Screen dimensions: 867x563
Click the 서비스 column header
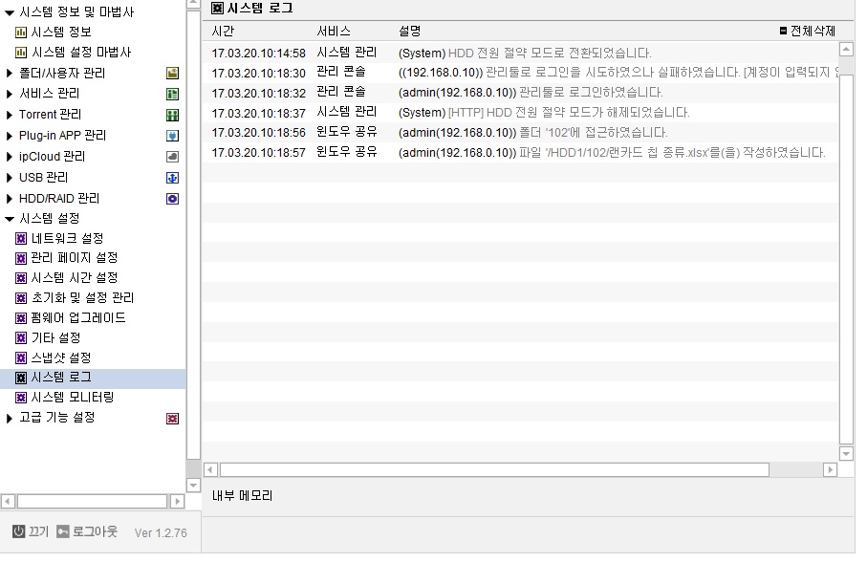334,31
